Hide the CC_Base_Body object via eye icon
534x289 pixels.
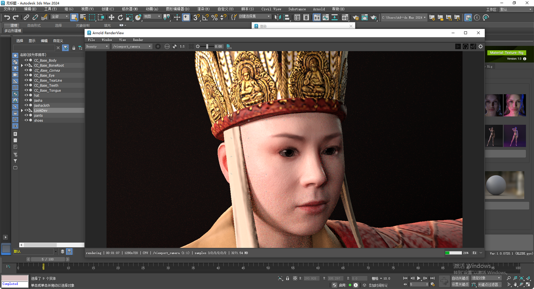click(x=26, y=60)
